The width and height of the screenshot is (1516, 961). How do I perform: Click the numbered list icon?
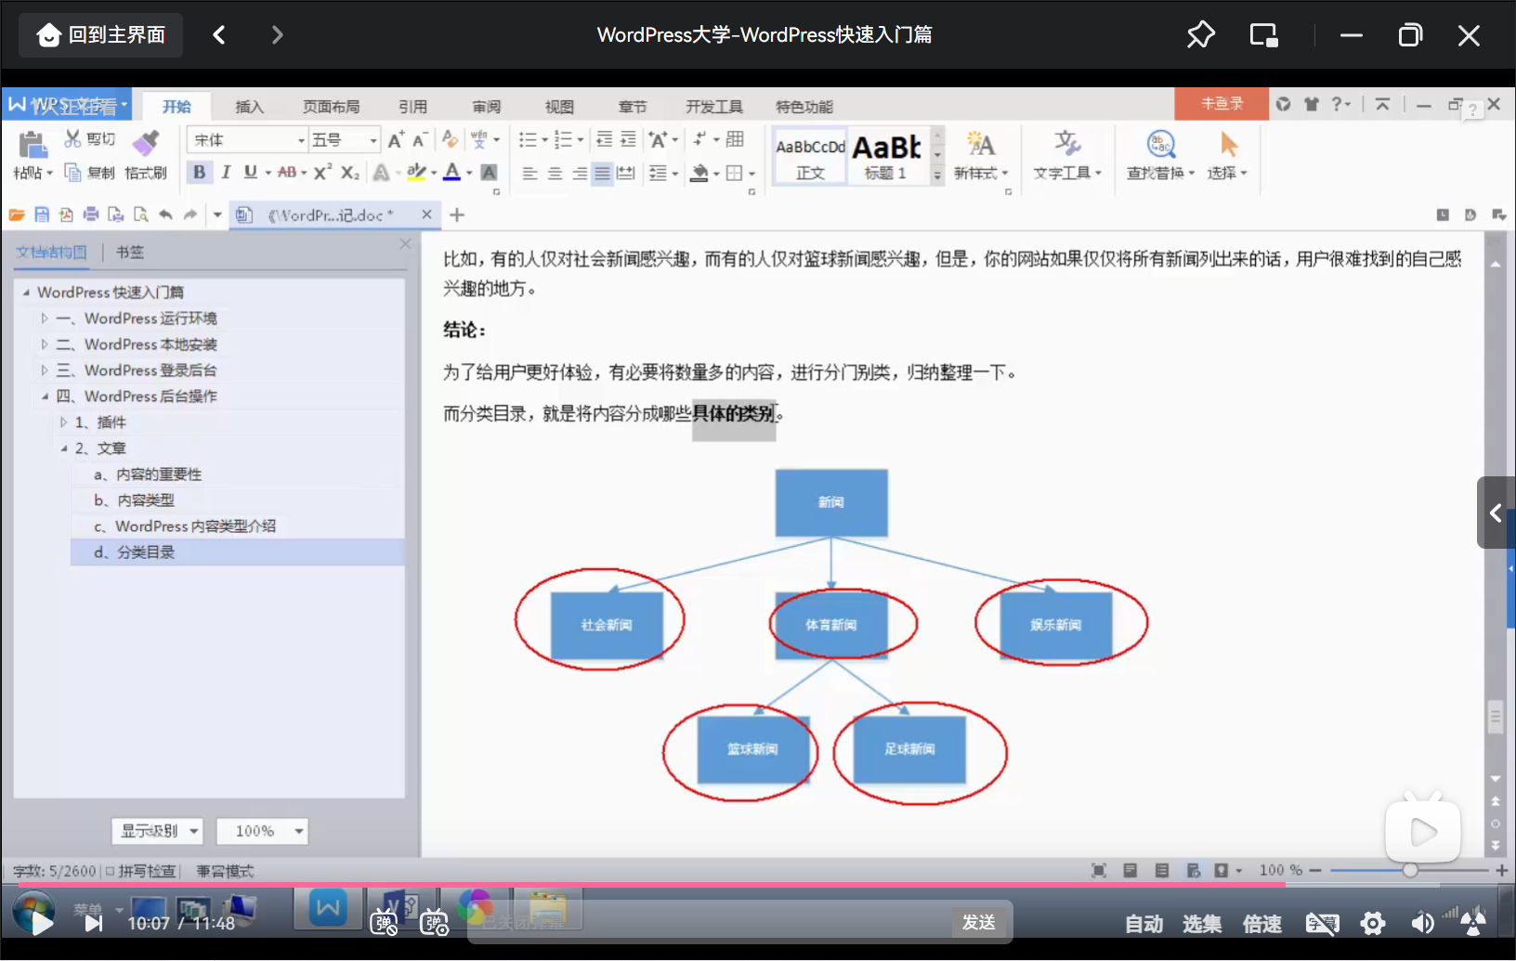point(563,139)
